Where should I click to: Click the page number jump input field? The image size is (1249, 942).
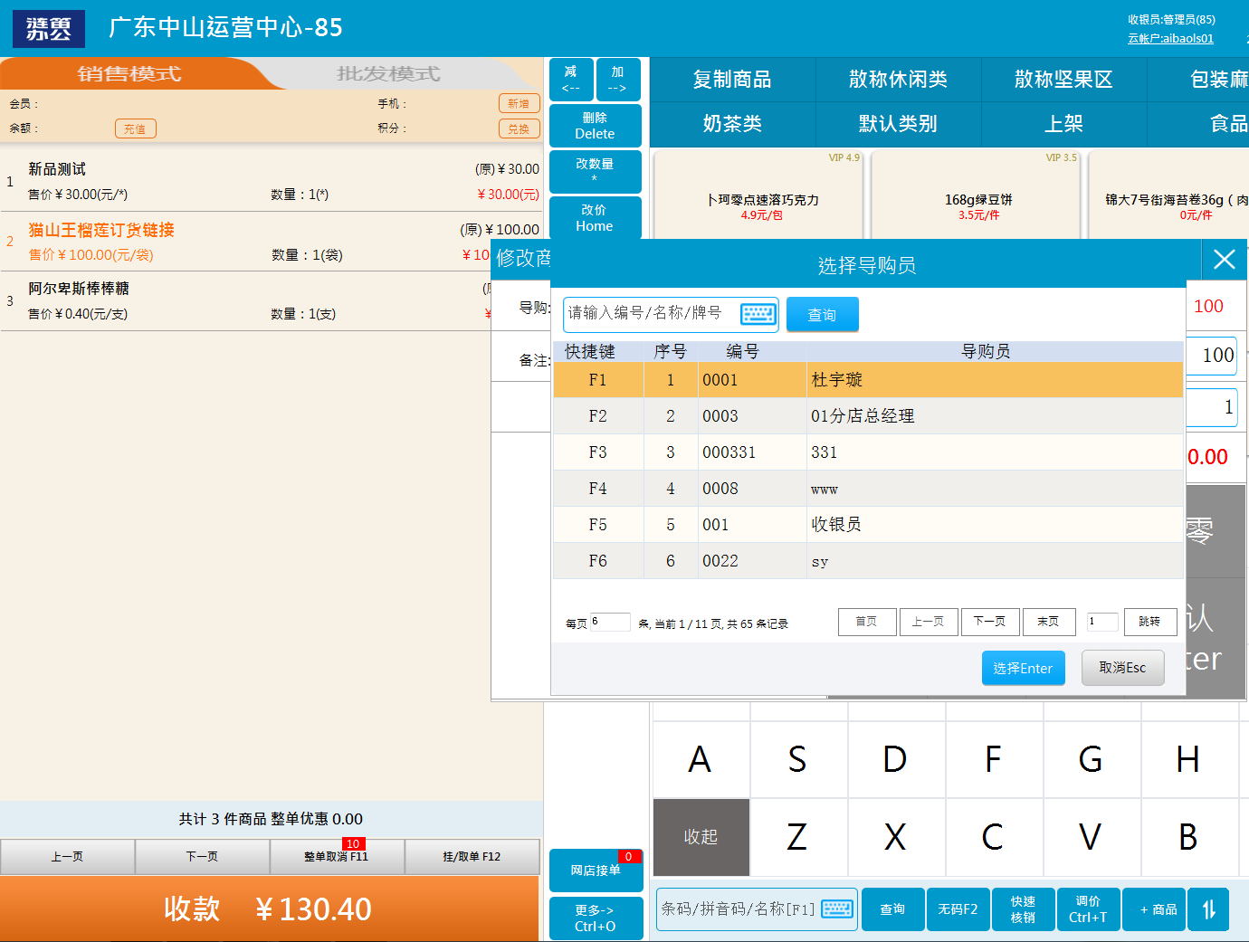[1101, 622]
